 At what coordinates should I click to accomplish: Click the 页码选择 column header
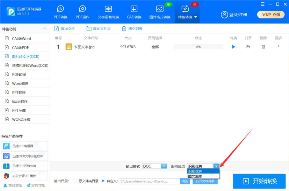(155, 38)
